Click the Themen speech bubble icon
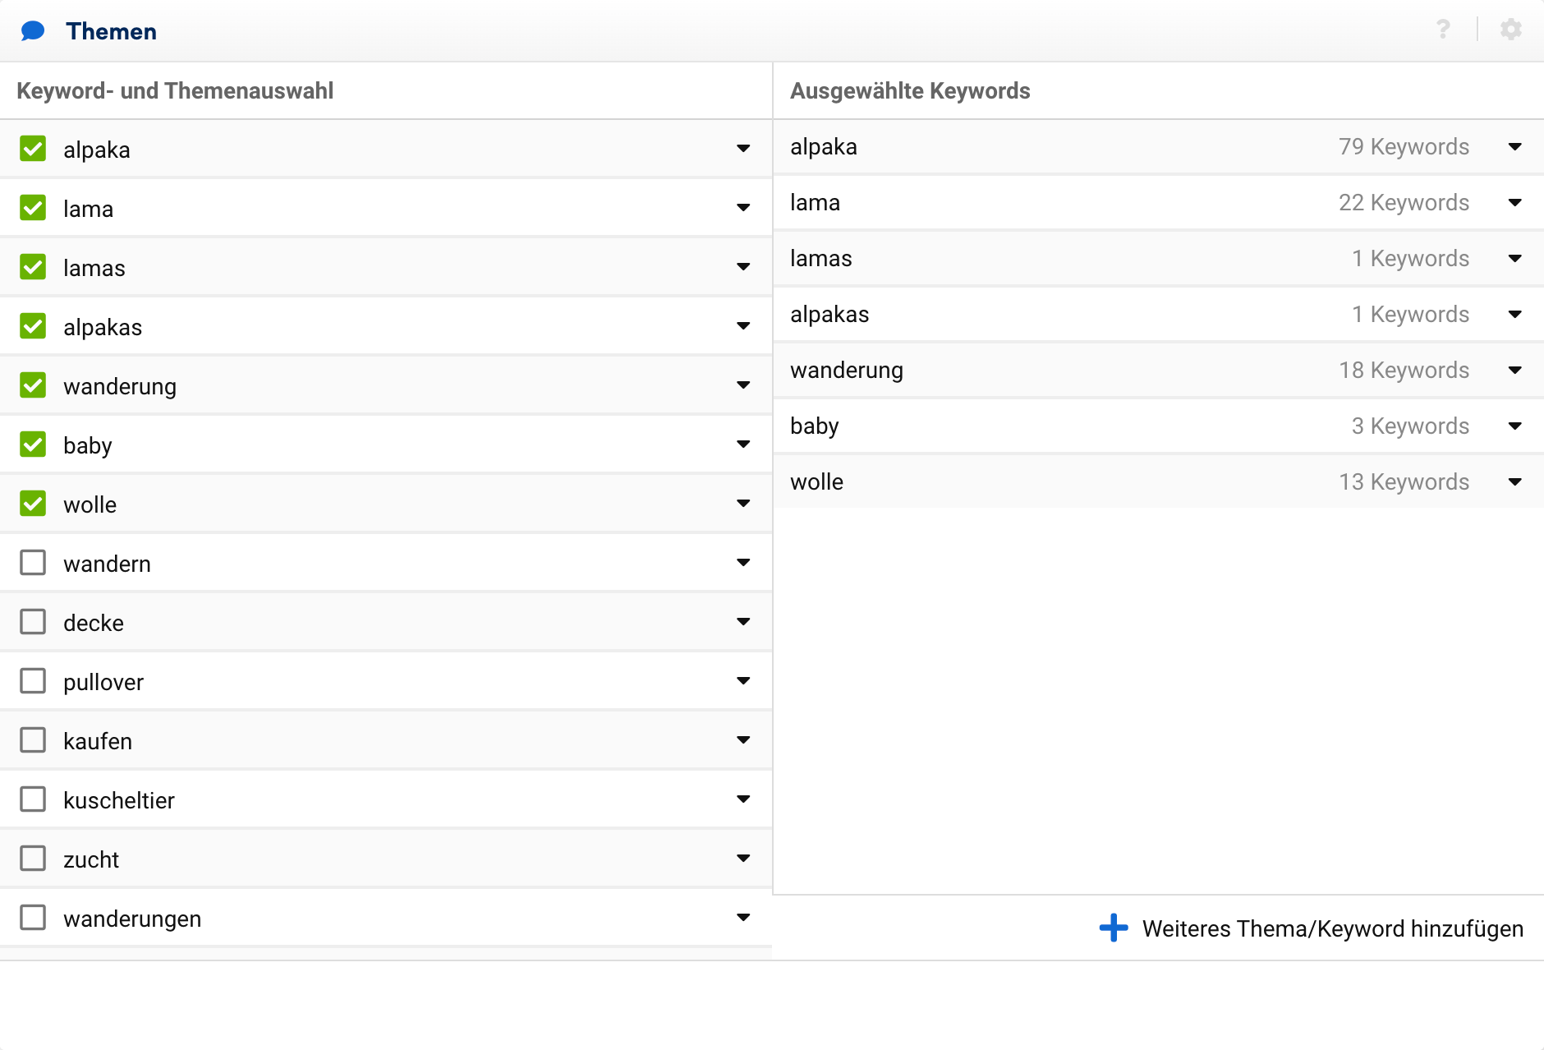Viewport: 1544px width, 1050px height. (33, 31)
